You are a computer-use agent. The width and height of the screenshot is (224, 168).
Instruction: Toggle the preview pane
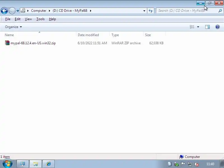click(207, 27)
